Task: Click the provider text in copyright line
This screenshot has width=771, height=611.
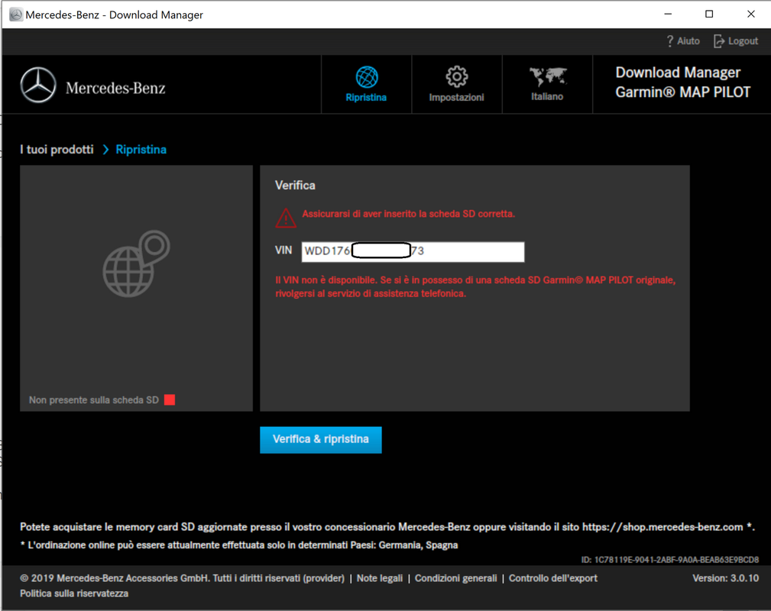Action: pos(323,578)
